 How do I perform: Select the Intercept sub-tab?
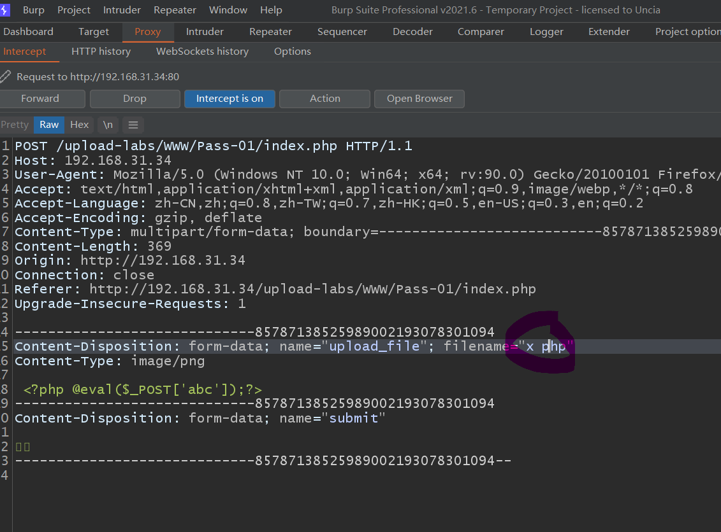coord(24,52)
